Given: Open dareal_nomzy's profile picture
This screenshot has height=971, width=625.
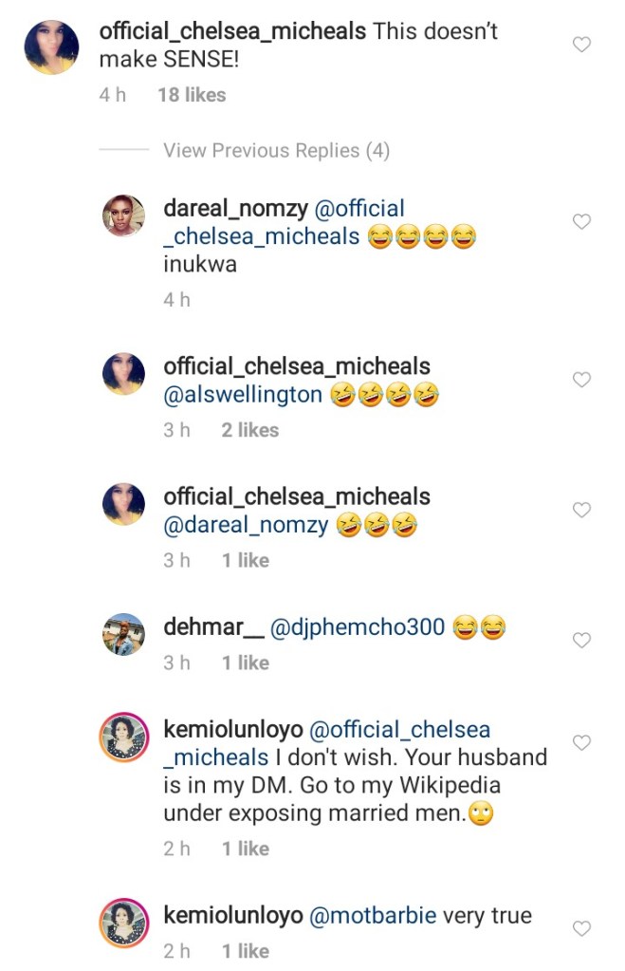Looking at the screenshot, I should pyautogui.click(x=123, y=217).
